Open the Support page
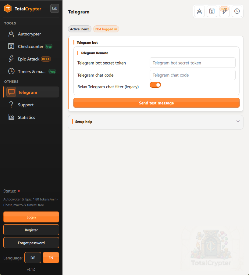The height and width of the screenshot is (275, 249). [31, 105]
